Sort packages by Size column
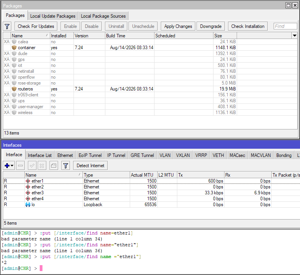This screenshot has height=275, width=300. [225, 36]
